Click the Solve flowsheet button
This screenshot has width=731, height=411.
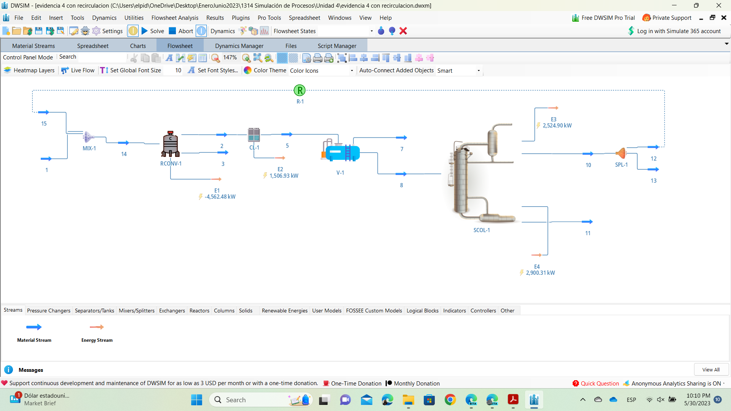(153, 31)
